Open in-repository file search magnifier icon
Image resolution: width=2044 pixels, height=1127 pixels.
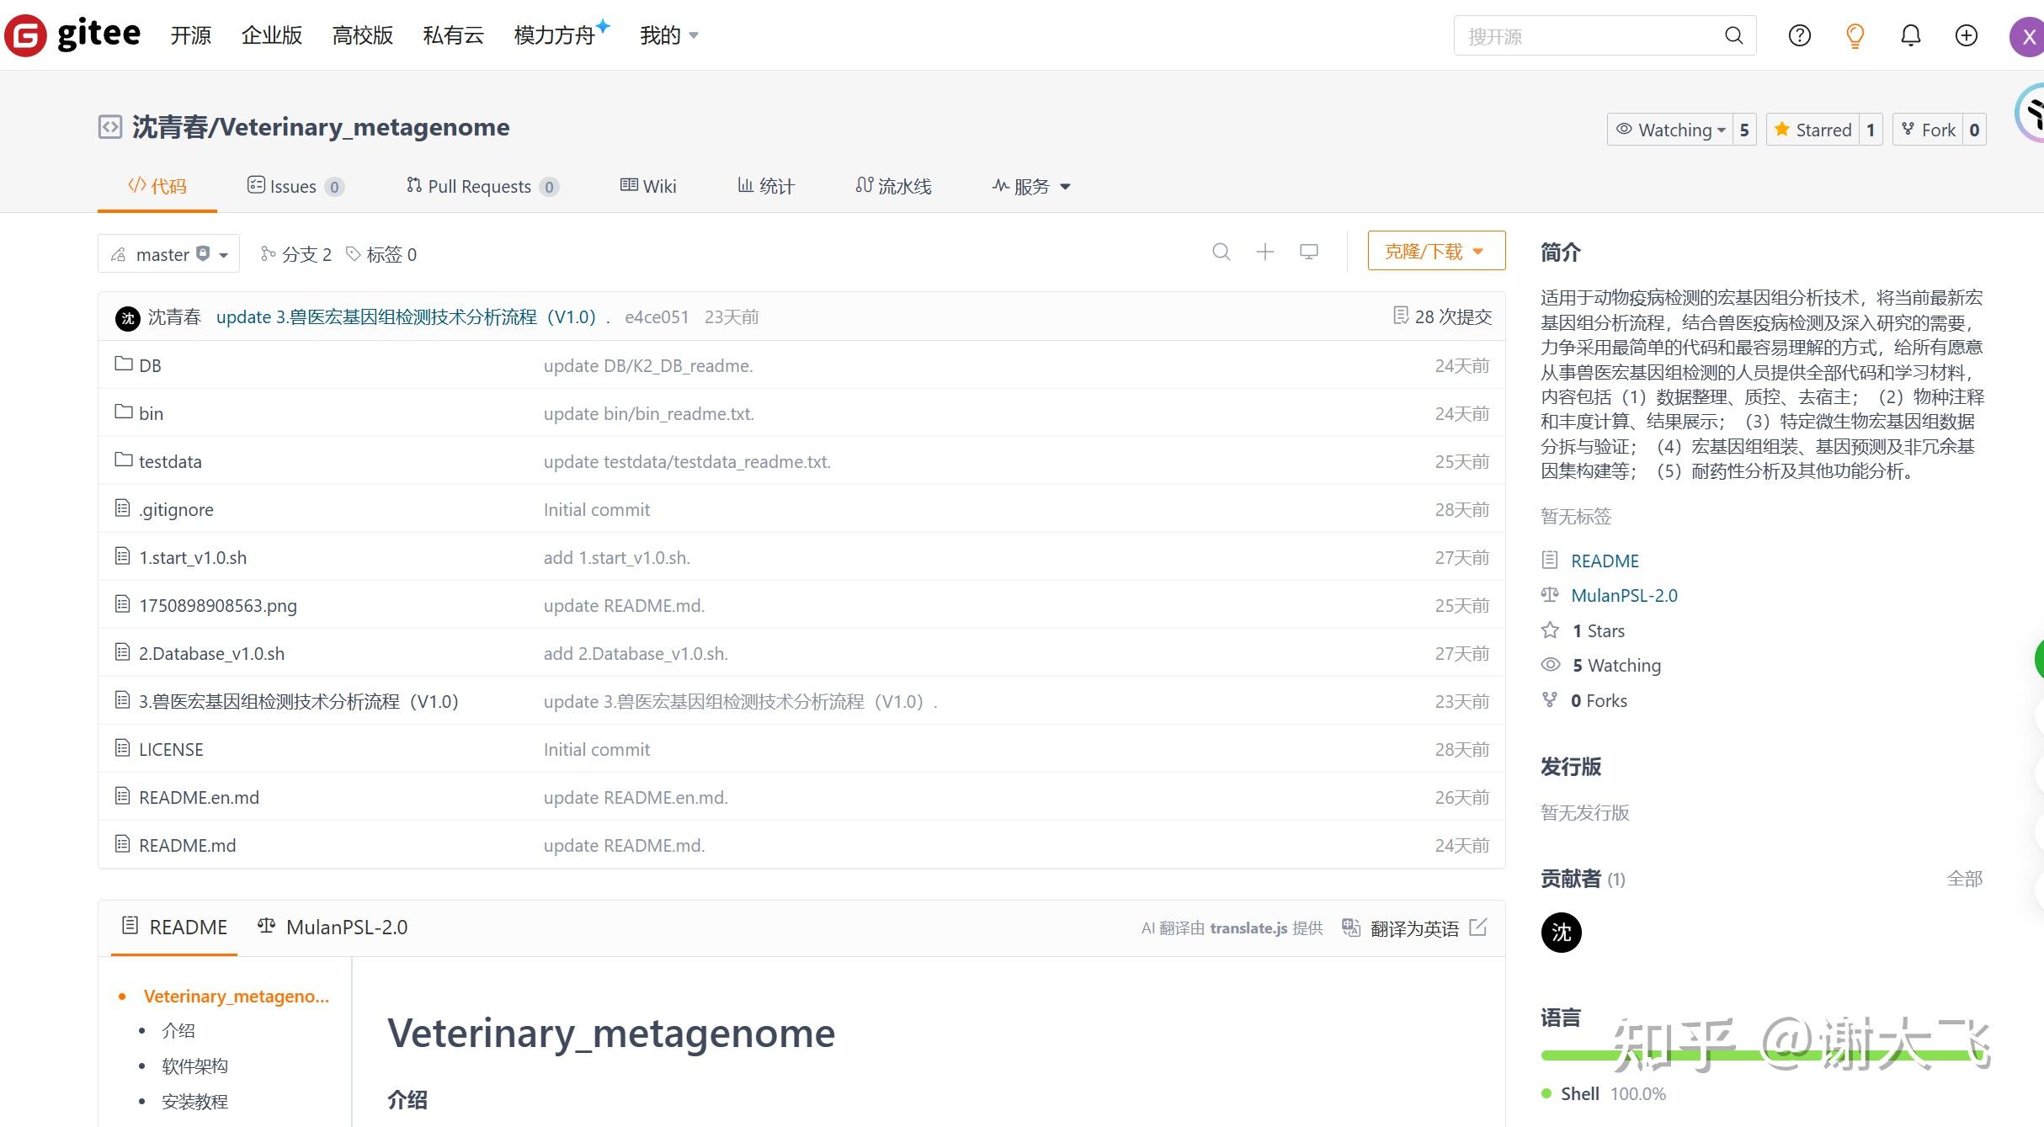pyautogui.click(x=1222, y=252)
